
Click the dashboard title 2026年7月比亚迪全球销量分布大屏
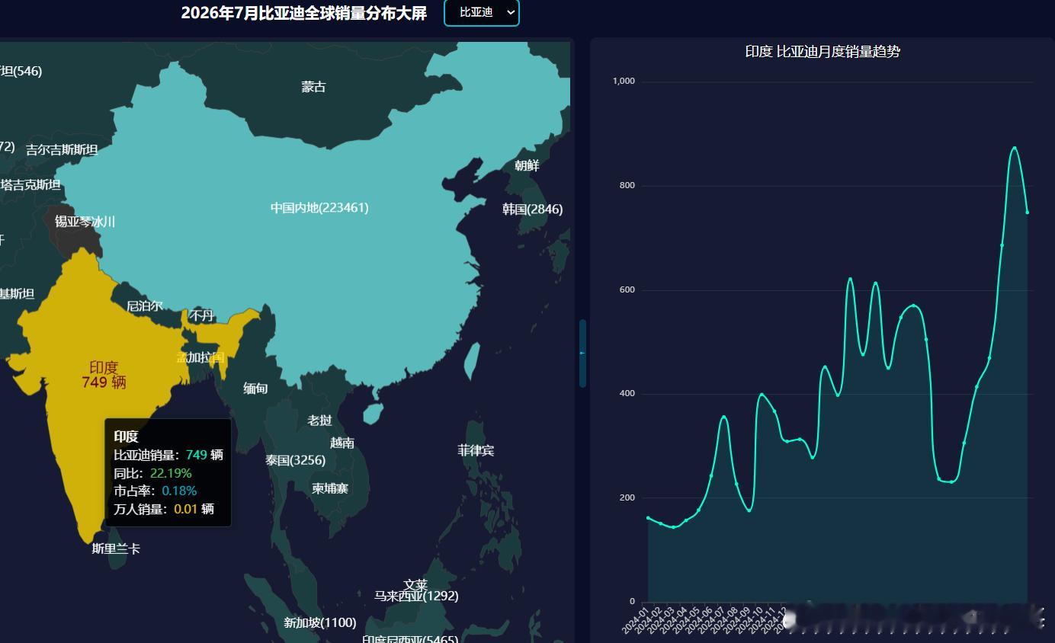(304, 13)
